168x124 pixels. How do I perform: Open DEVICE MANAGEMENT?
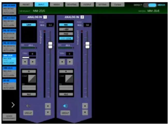point(9,117)
